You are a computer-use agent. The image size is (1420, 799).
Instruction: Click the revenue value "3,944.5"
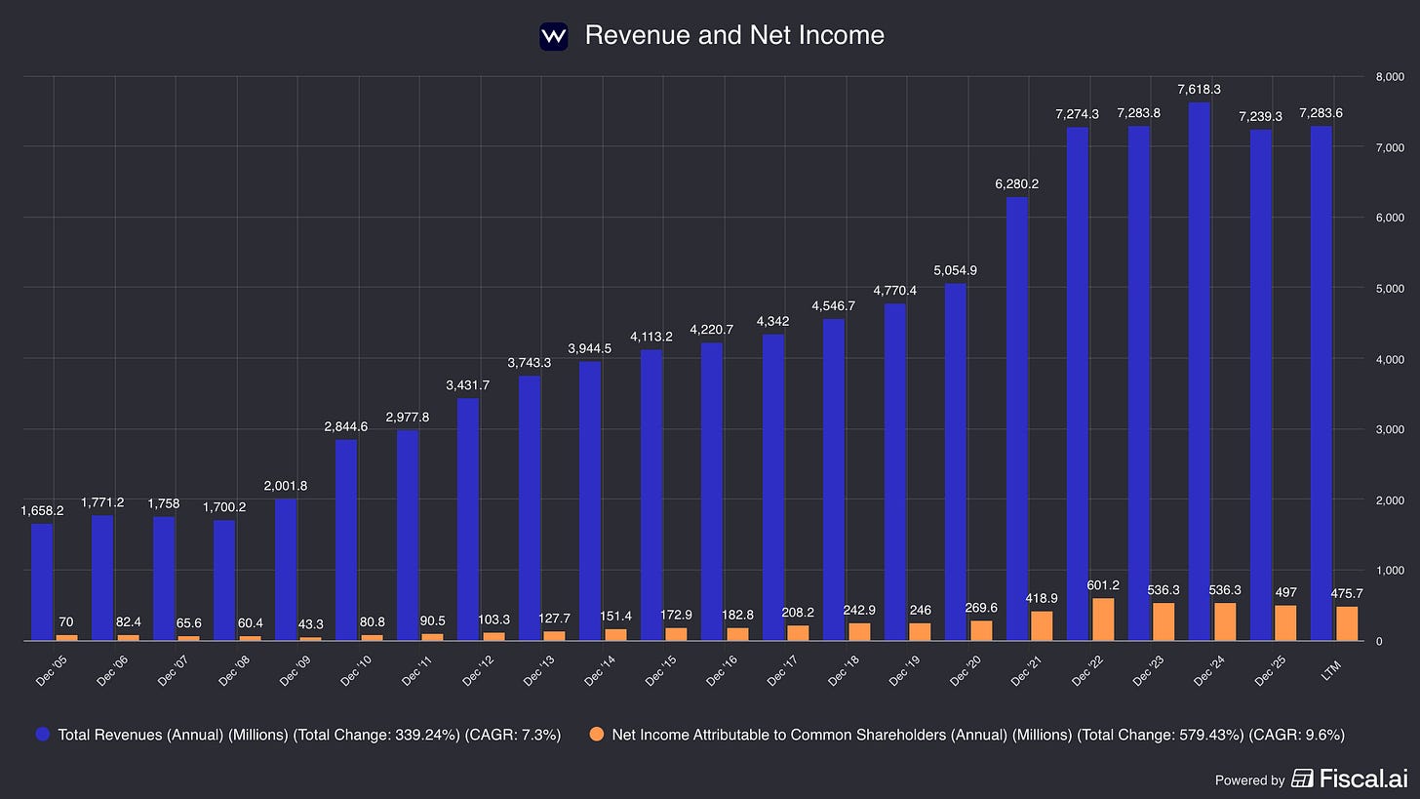[x=590, y=349]
